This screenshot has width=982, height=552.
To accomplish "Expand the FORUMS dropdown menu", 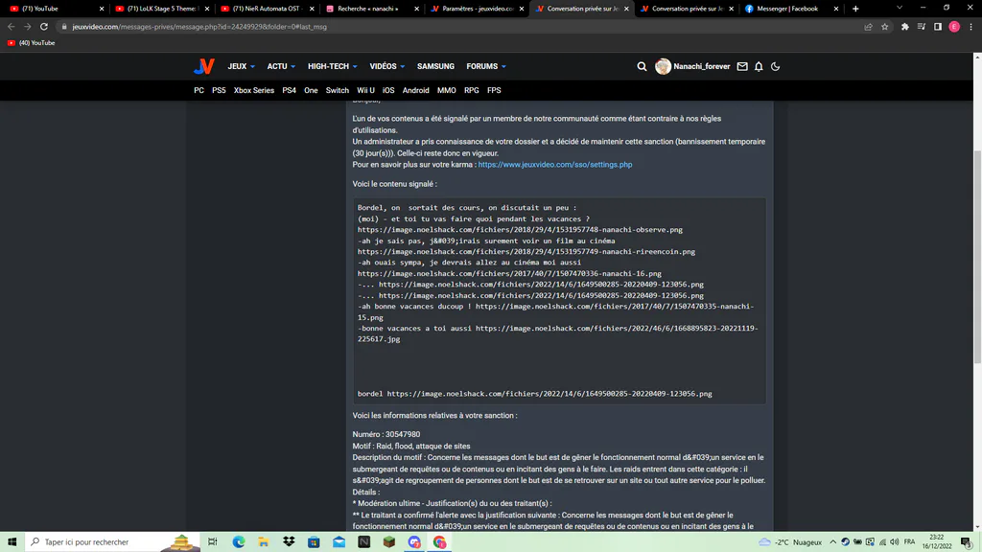I will click(486, 66).
